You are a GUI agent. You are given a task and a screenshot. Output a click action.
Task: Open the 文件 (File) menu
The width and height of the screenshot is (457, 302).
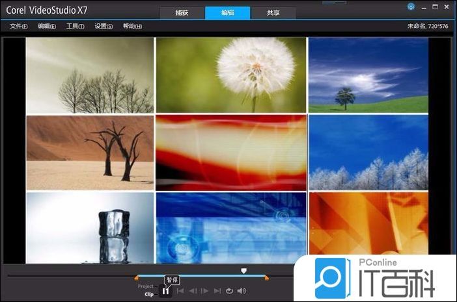point(19,27)
